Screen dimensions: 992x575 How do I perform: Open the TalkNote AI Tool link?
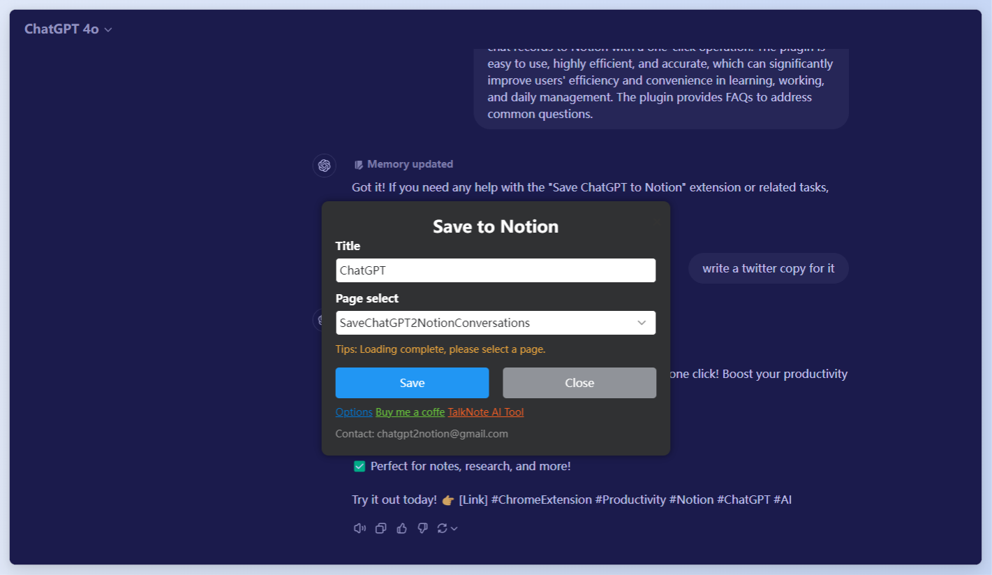[x=486, y=412]
